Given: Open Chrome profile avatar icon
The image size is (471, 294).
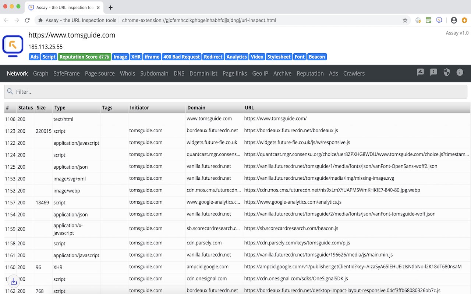Looking at the screenshot, I should point(454,20).
